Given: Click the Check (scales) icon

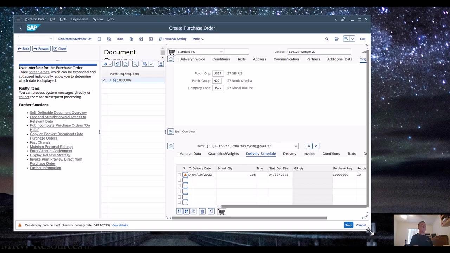Looking at the screenshot, I should pos(131,39).
